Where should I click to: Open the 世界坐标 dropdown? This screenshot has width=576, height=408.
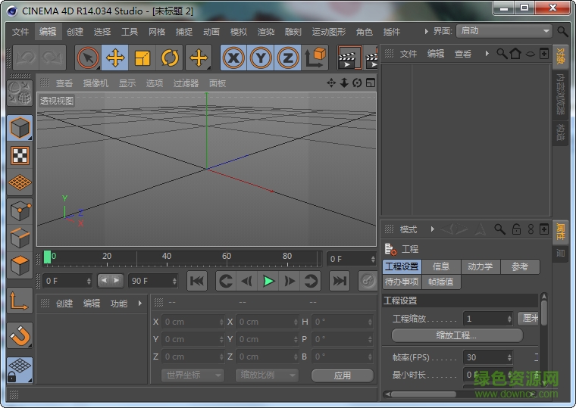point(193,375)
